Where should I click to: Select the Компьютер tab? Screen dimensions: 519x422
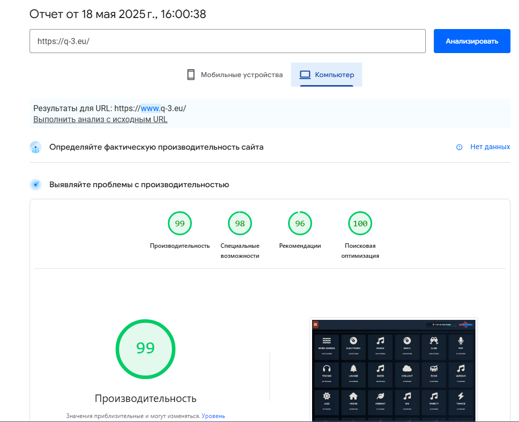(326, 75)
